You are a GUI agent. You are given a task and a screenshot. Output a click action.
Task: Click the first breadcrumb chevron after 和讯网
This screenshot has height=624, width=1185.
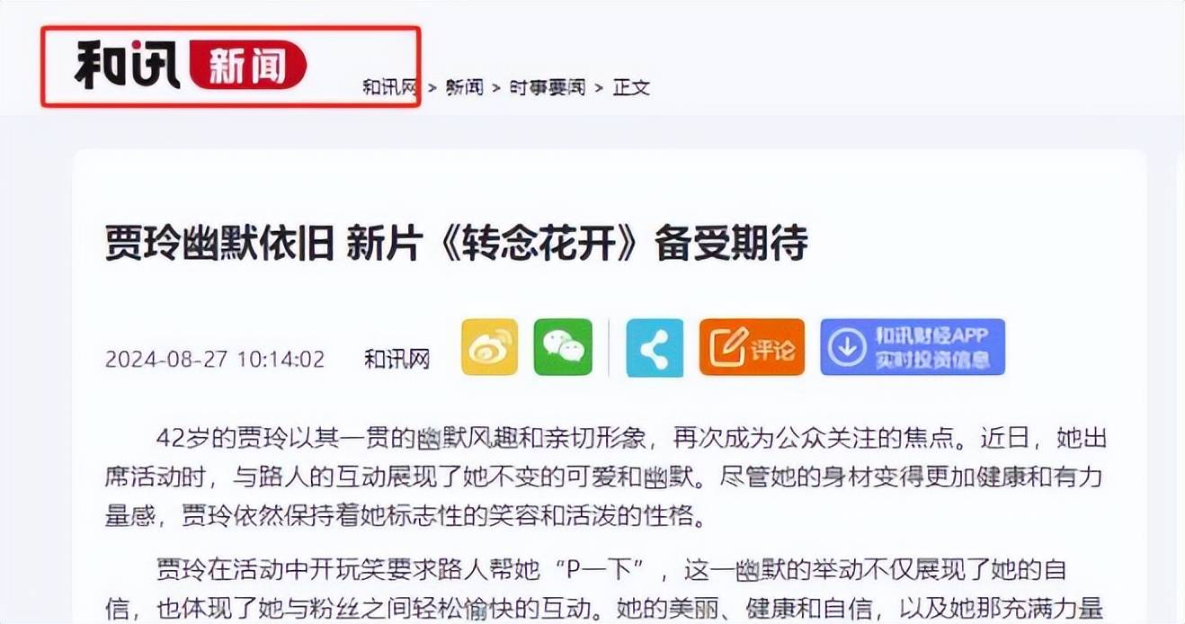click(x=432, y=88)
